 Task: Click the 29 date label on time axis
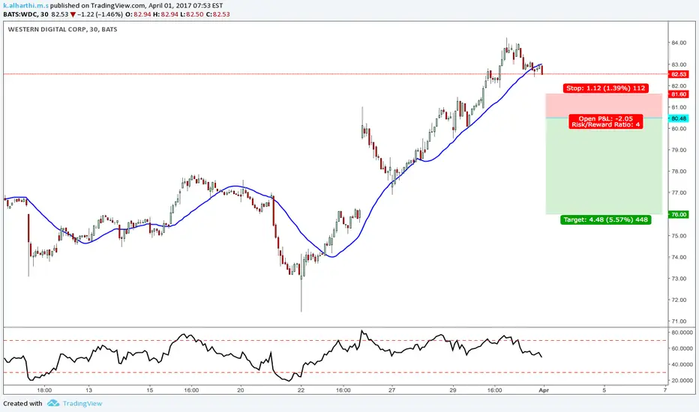452,390
